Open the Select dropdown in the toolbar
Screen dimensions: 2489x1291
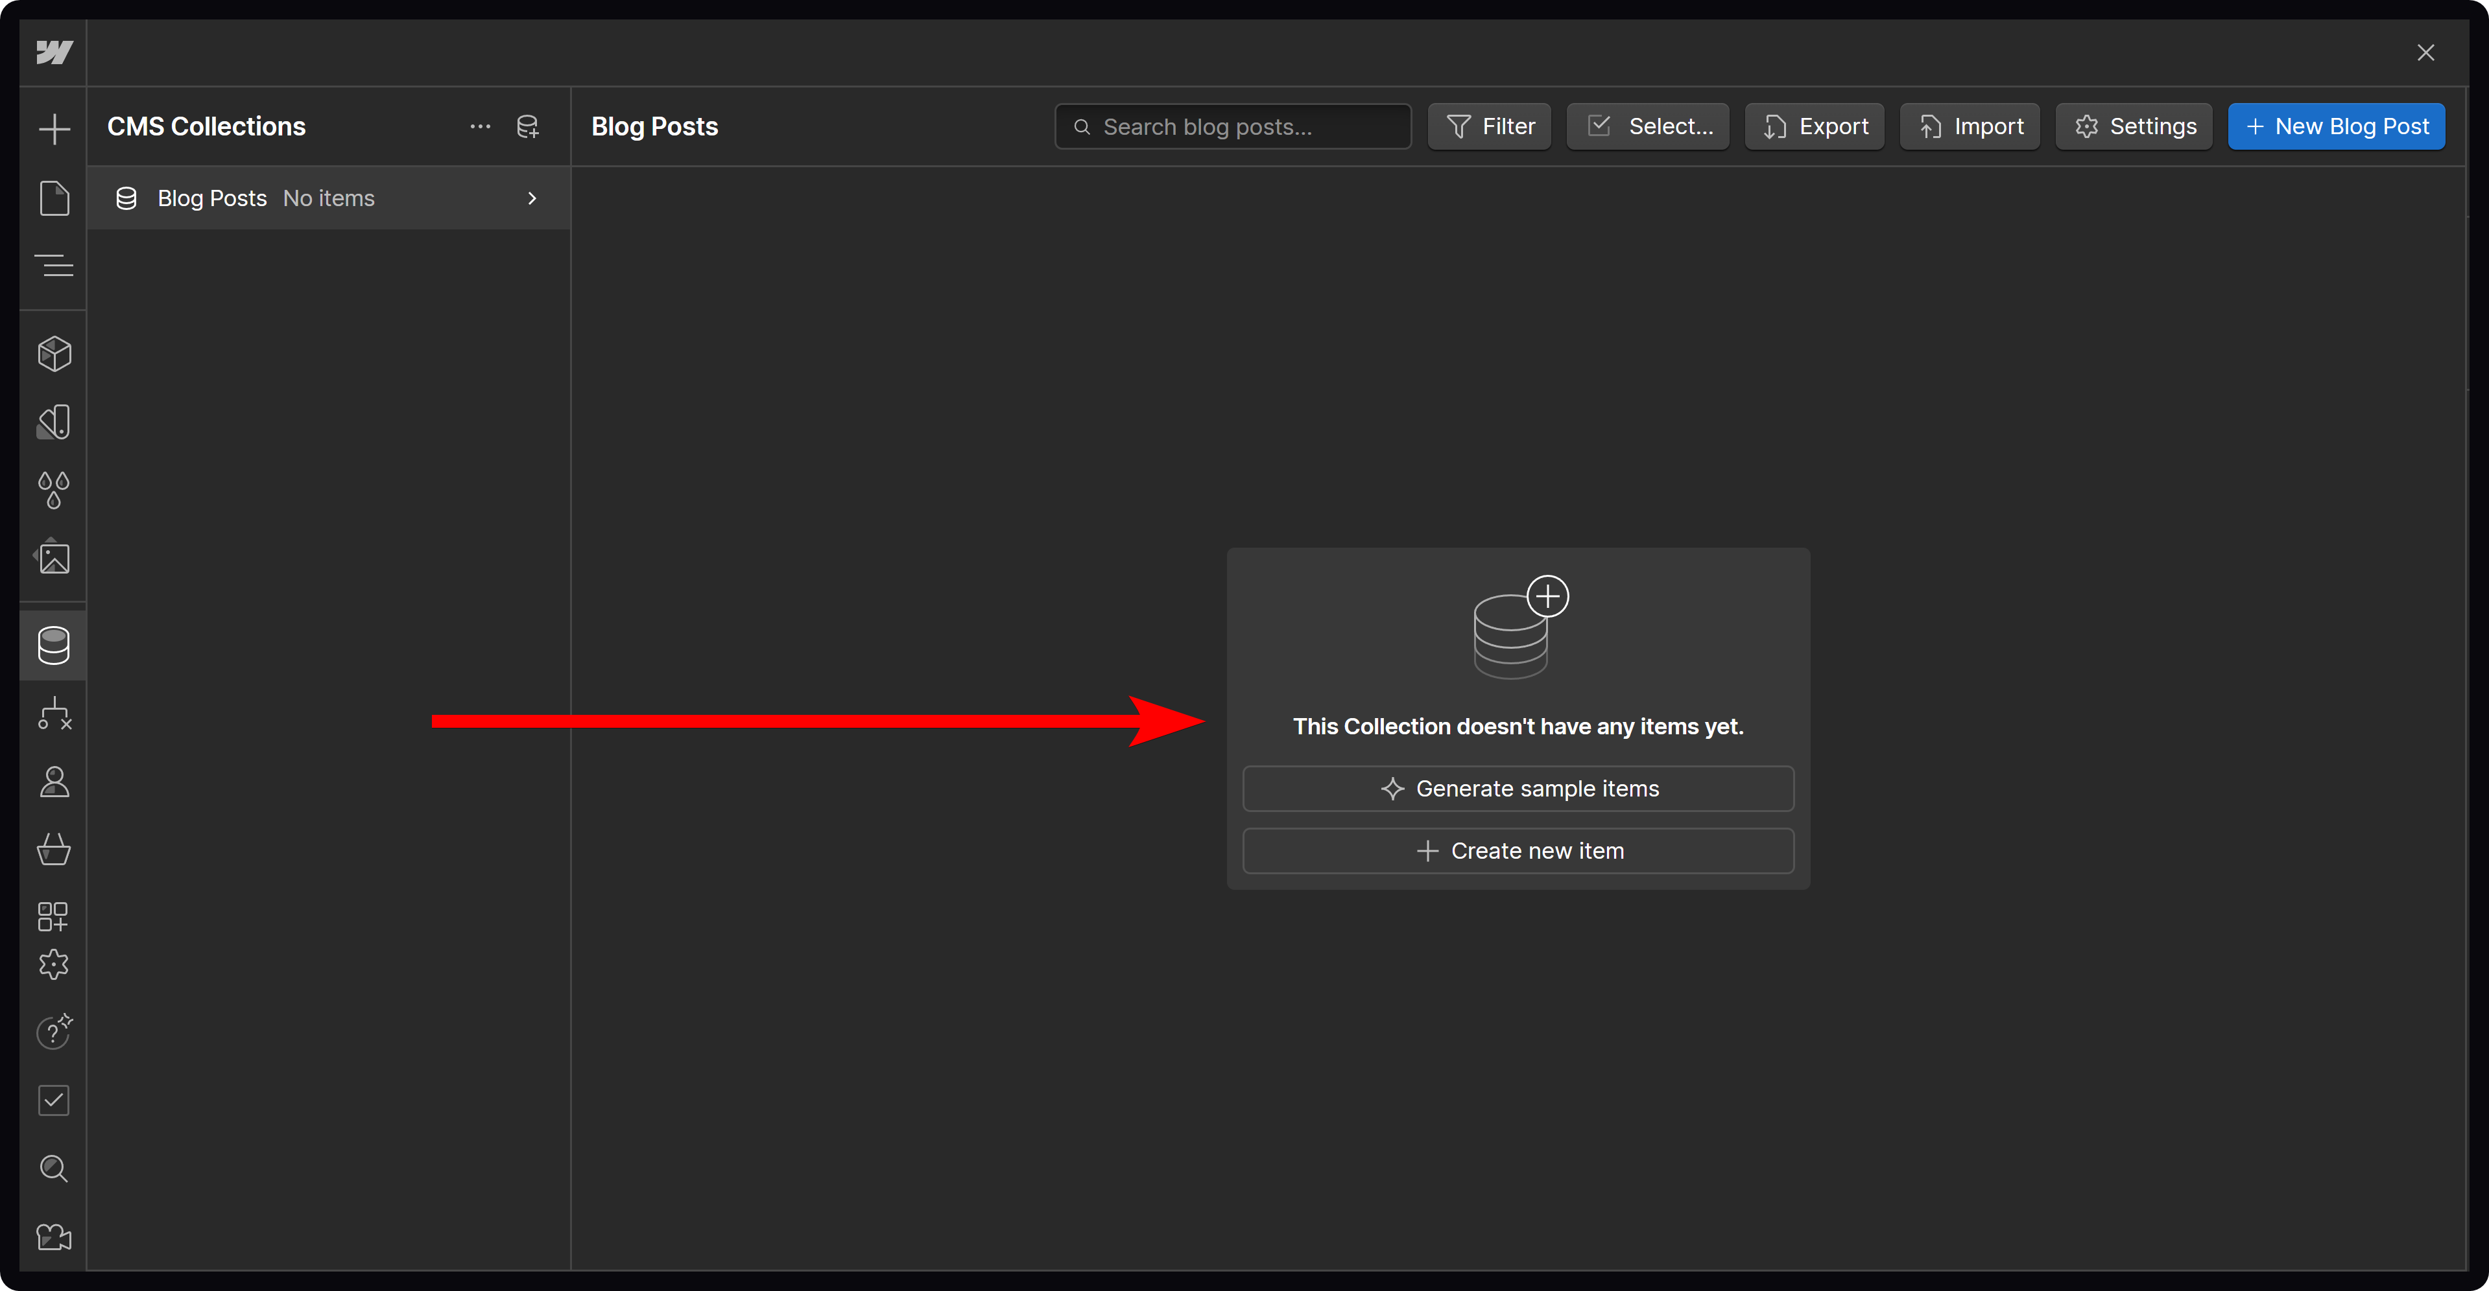(x=1647, y=126)
